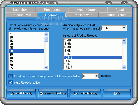Choose 2 MB to release
Image resolution: width=138 pixels, height=105 pixels.
tap(93, 40)
